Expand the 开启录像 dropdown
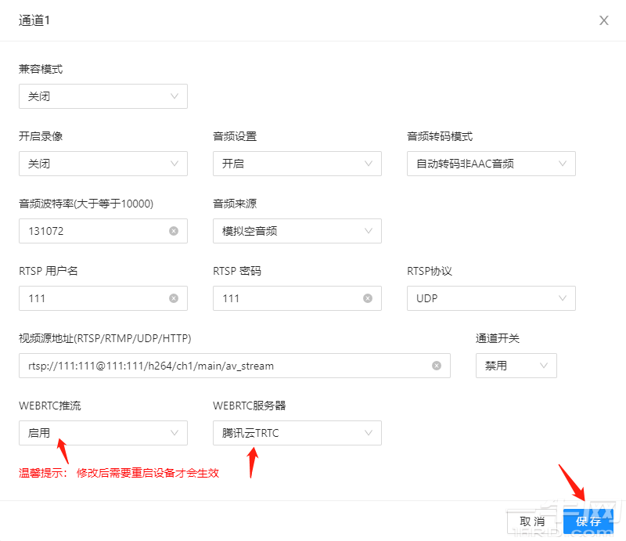Screen dimensions: 626x541 coord(103,164)
